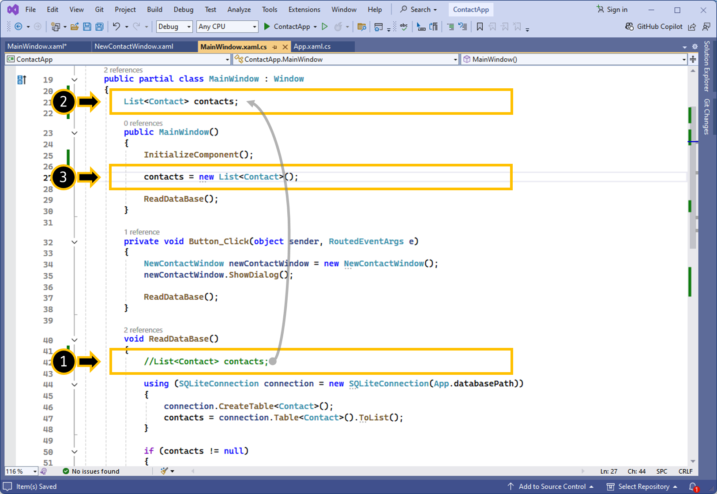Click the notifications bell in the status bar
Screen dimensions: 717x494
[x=693, y=486]
